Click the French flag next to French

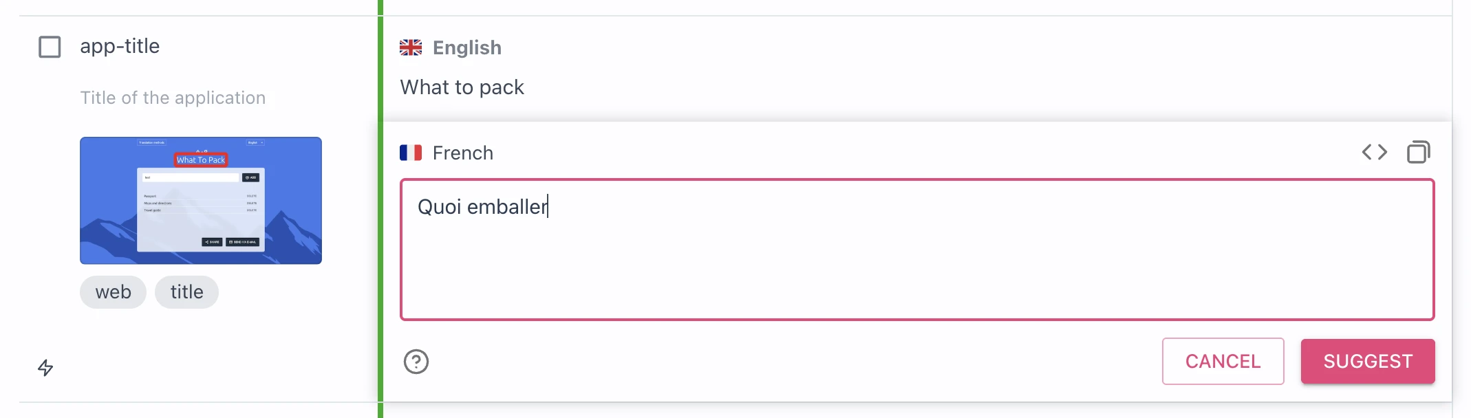click(x=411, y=153)
